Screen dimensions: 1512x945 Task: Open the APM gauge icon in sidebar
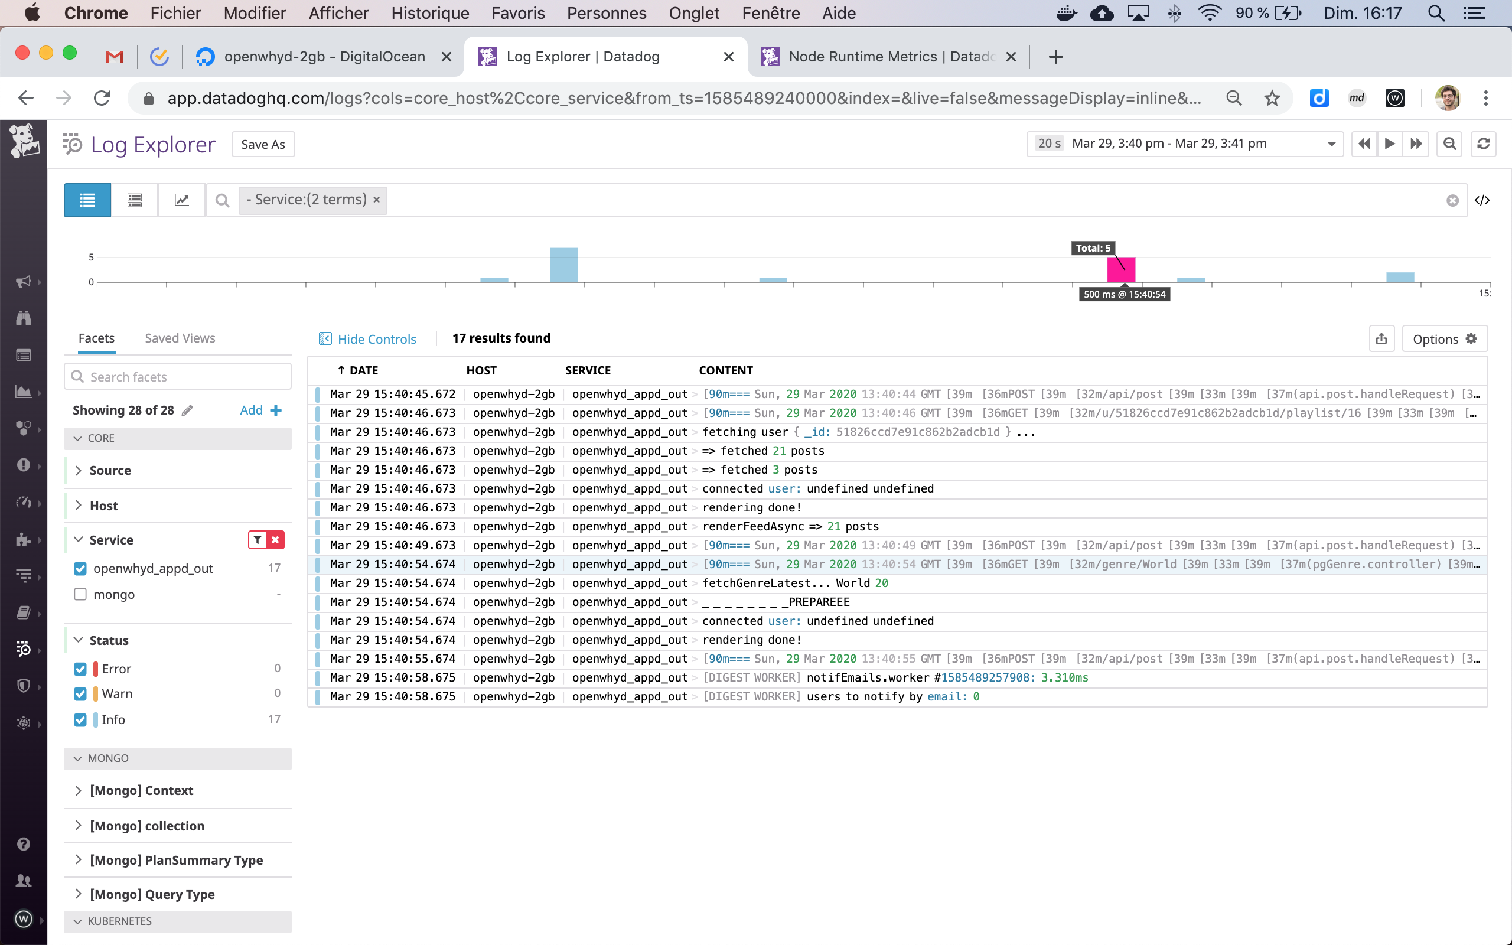tap(24, 503)
